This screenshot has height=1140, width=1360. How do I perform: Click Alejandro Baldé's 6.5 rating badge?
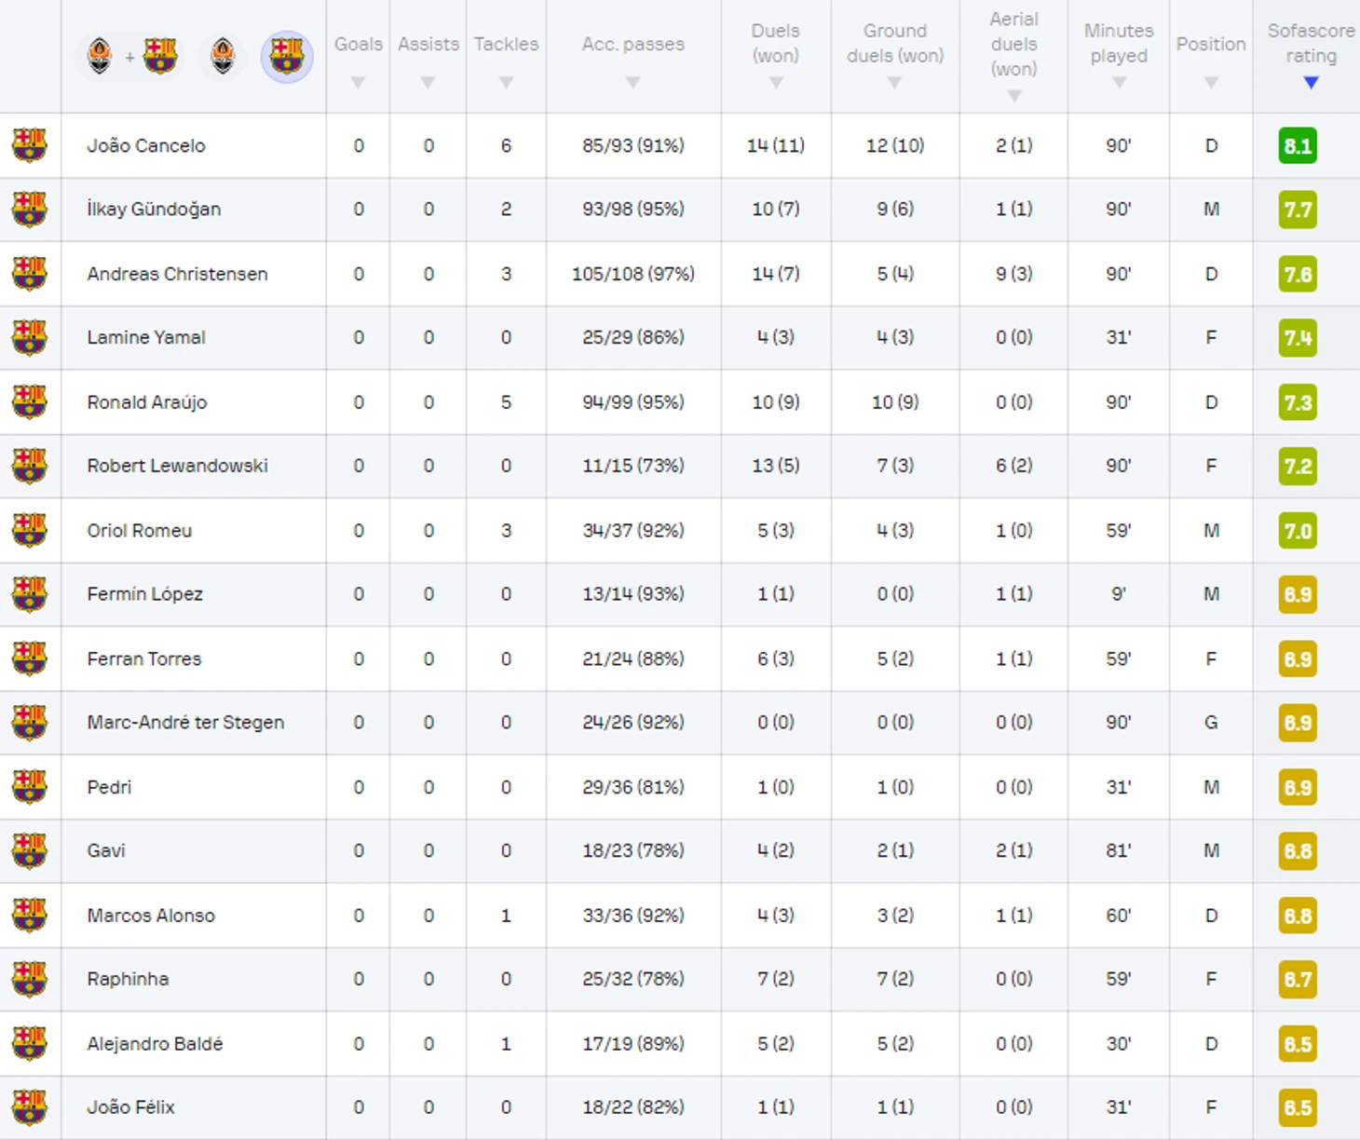pyautogui.click(x=1298, y=1044)
